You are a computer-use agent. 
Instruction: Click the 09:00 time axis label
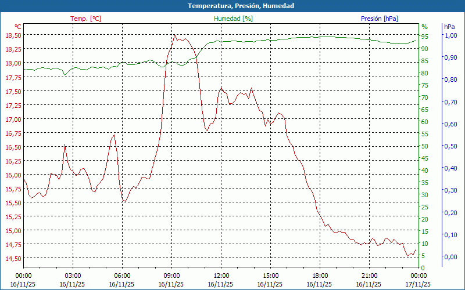171,275
